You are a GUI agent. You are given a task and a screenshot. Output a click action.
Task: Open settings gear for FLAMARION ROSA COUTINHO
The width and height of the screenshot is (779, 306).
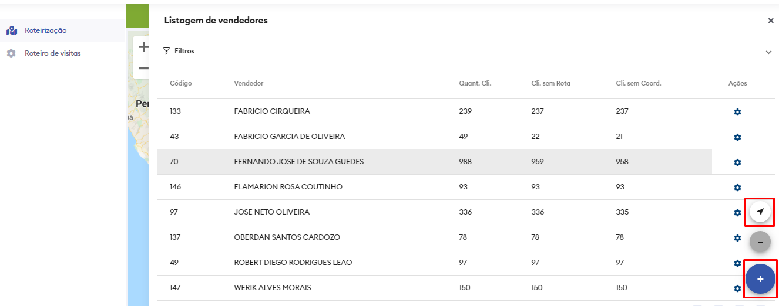point(737,188)
